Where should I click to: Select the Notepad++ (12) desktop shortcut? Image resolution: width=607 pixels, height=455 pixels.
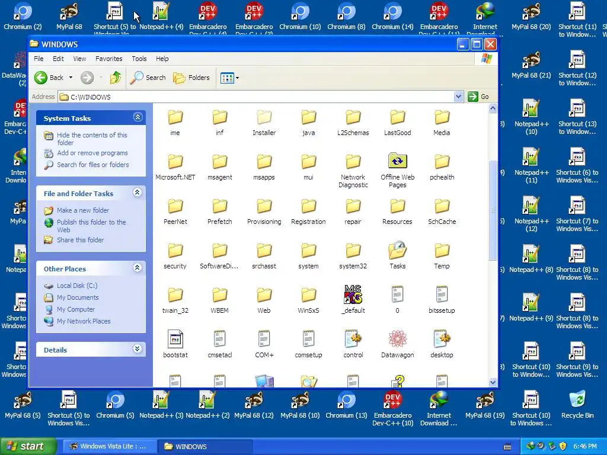531,214
